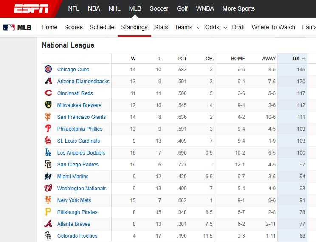Open the Draft tab
Viewport: 316px width, 242px height.
pyautogui.click(x=238, y=27)
